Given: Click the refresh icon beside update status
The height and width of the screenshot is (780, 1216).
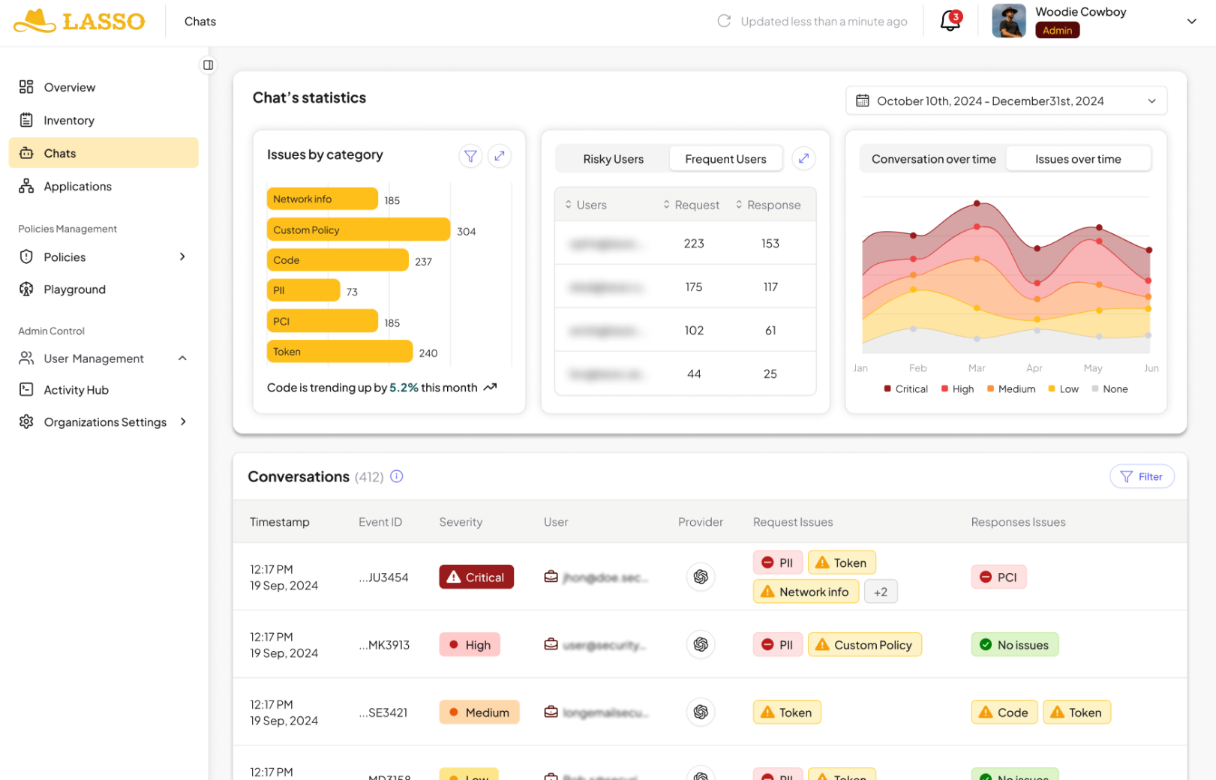Looking at the screenshot, I should [x=724, y=21].
